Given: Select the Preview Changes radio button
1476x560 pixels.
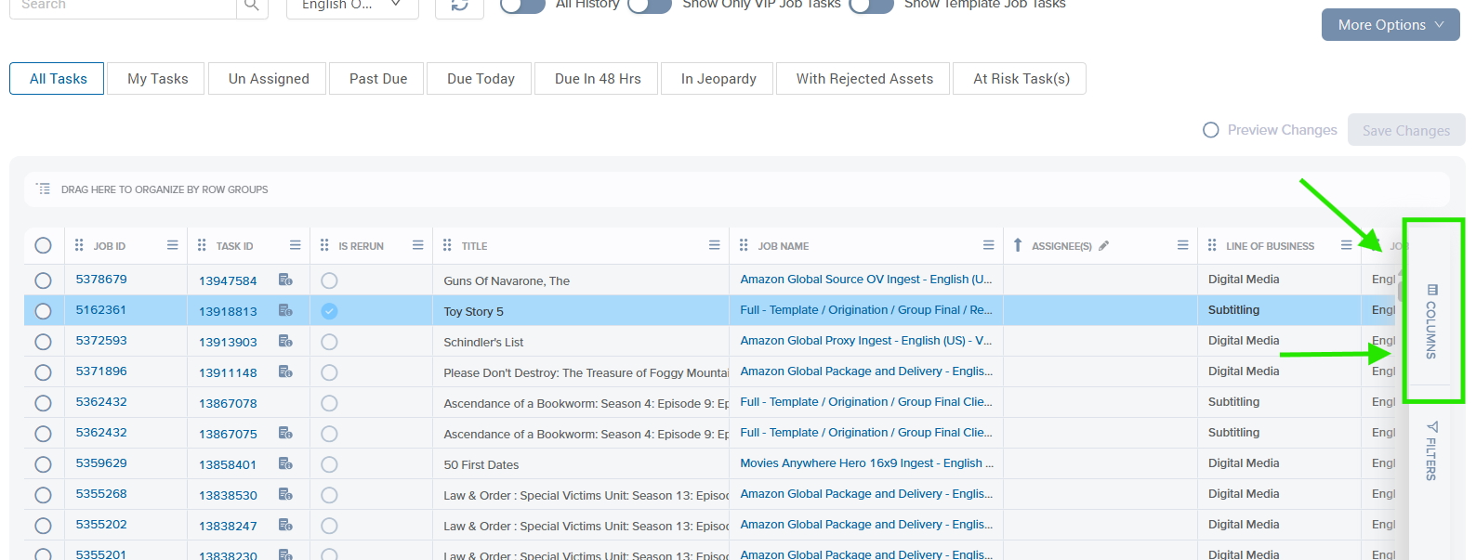Looking at the screenshot, I should [1210, 130].
